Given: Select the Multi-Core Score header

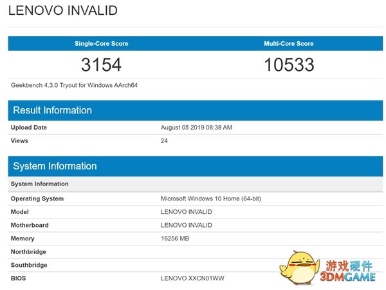Looking at the screenshot, I should coord(289,44).
